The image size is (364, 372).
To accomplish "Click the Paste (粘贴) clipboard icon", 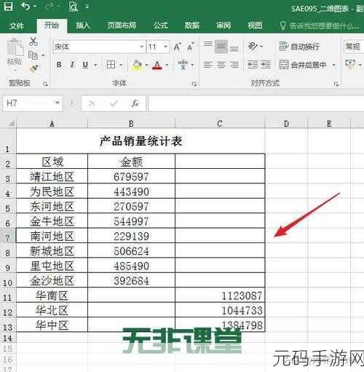I will 15,47.
